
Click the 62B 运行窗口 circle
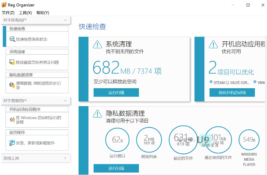tap(117, 140)
